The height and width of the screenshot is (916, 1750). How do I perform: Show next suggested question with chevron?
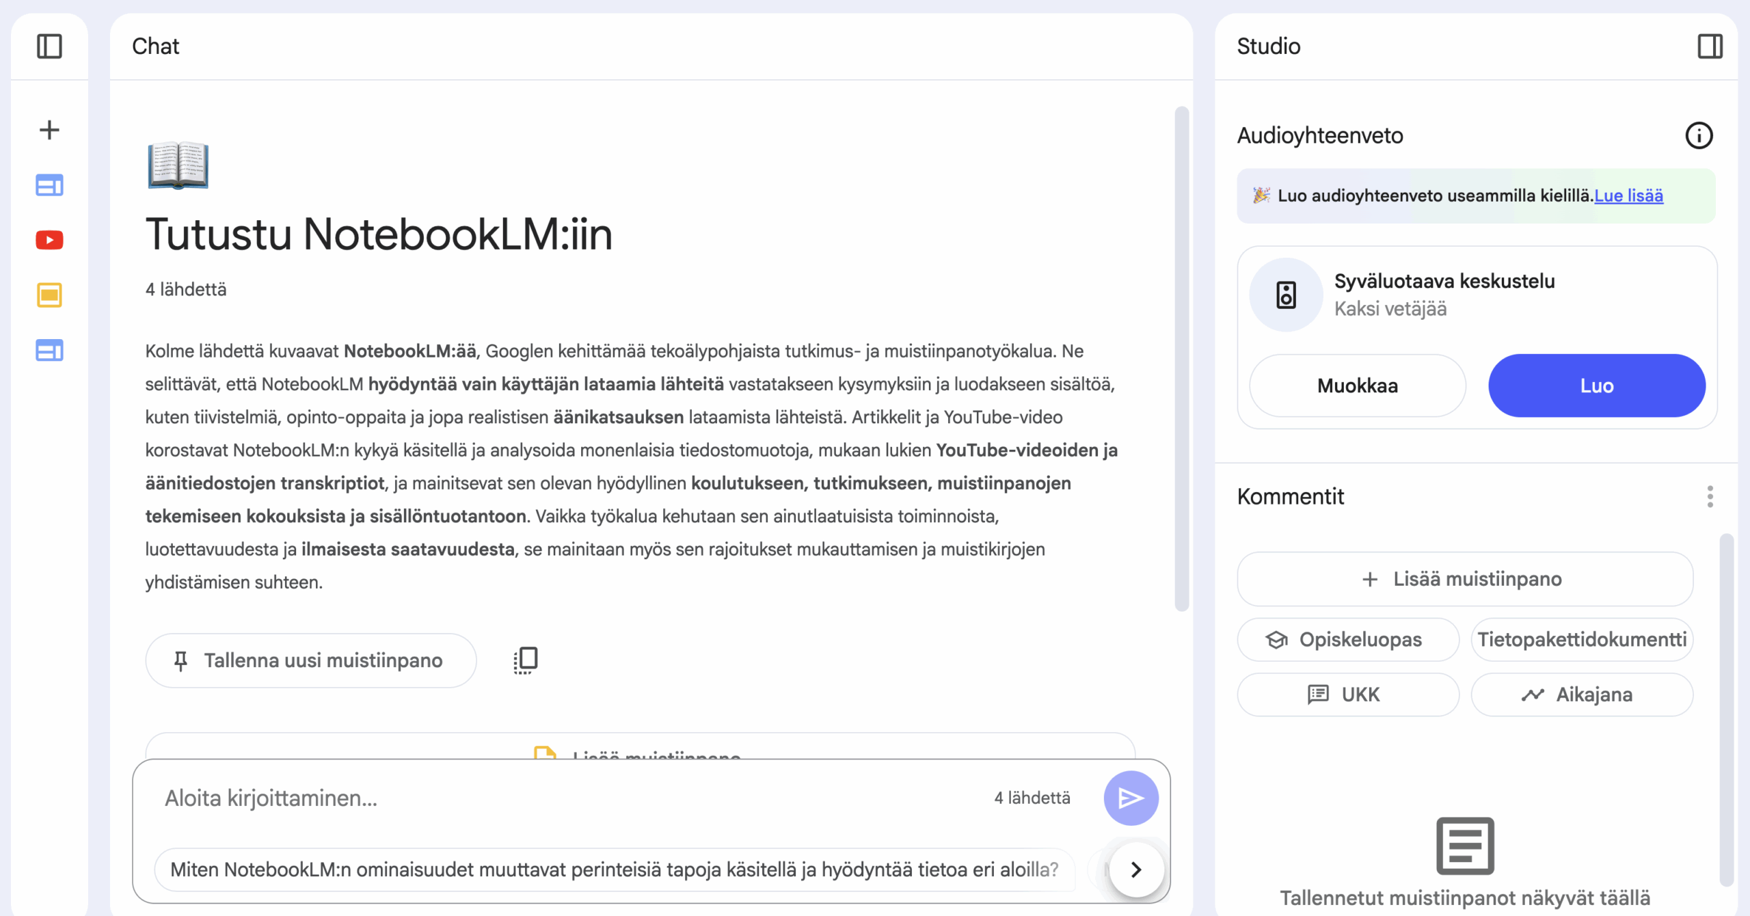1136,870
